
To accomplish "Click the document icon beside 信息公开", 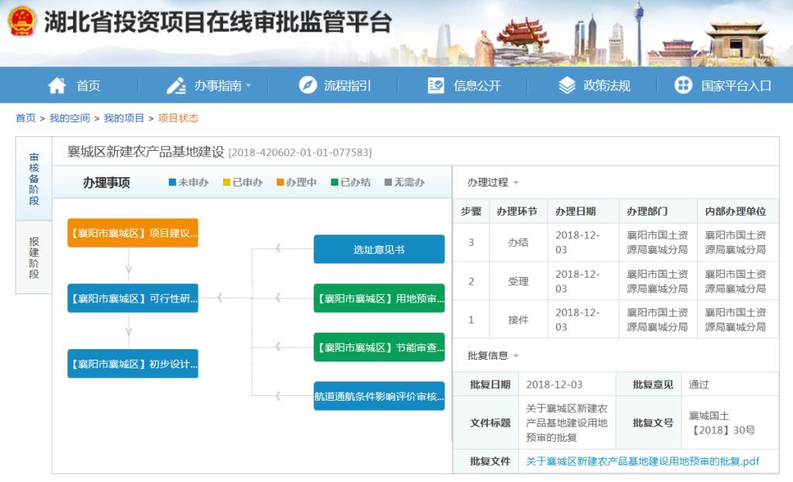I will click(436, 86).
